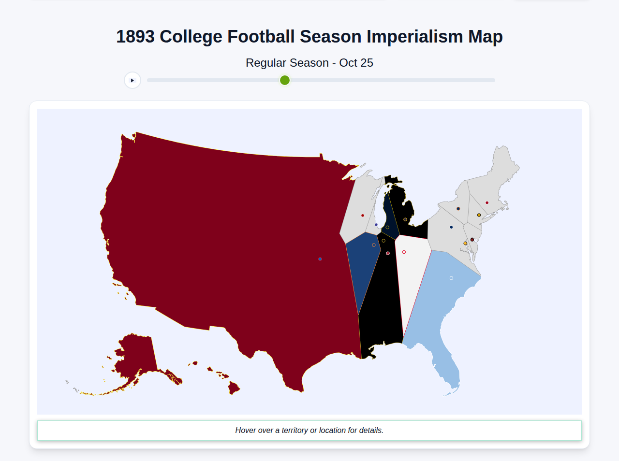This screenshot has width=619, height=461.
Task: Click the red dot in northern New England
Action: click(487, 202)
